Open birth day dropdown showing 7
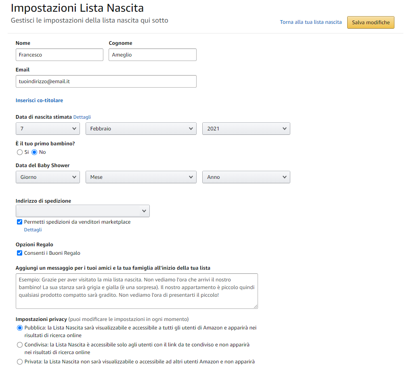The width and height of the screenshot is (413, 367). coord(48,128)
